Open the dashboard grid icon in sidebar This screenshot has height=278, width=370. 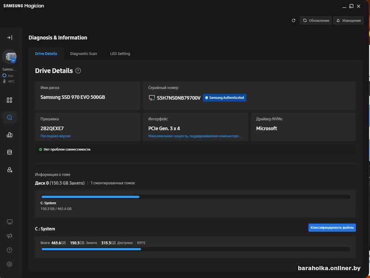[x=9, y=100]
